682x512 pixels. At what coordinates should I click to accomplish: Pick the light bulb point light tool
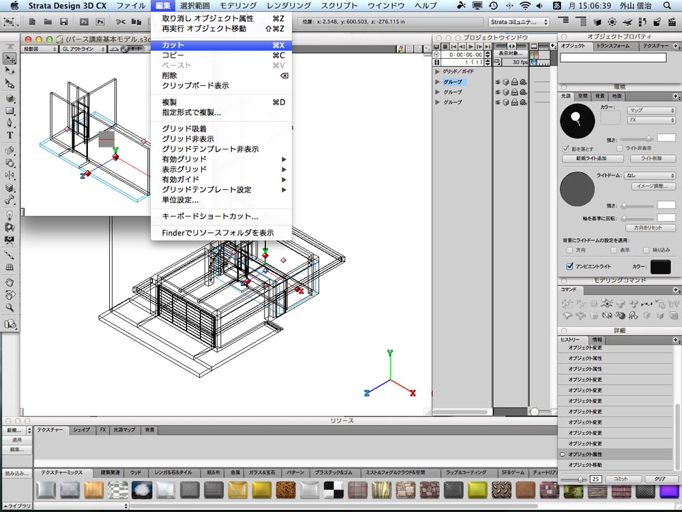(x=10, y=215)
